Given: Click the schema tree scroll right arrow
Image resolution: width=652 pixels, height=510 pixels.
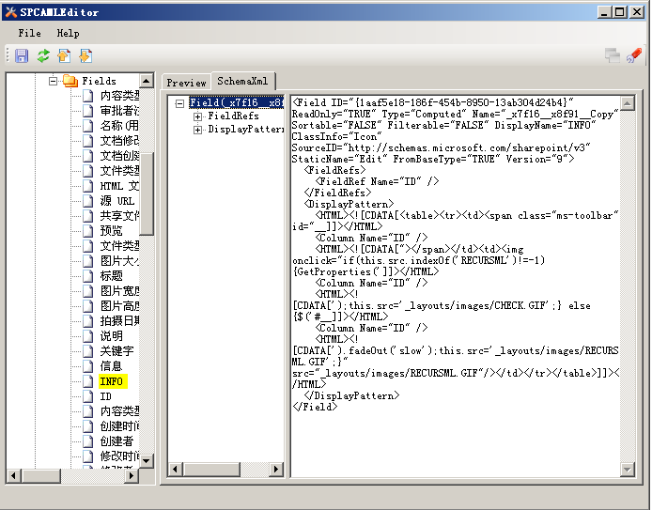Looking at the screenshot, I should point(275,470).
